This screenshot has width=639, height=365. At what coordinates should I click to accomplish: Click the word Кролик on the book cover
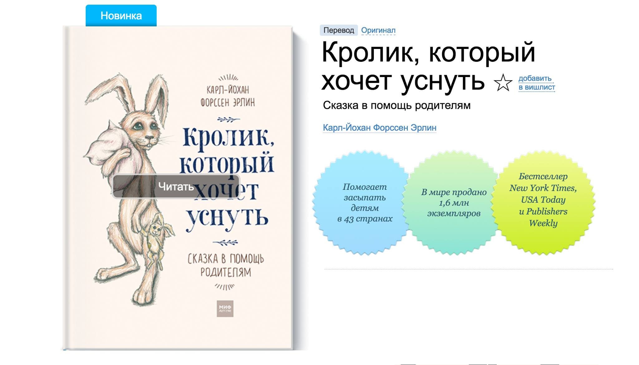coord(228,138)
